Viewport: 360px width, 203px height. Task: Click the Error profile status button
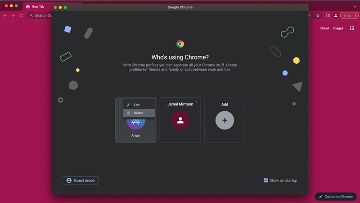[x=350, y=15]
